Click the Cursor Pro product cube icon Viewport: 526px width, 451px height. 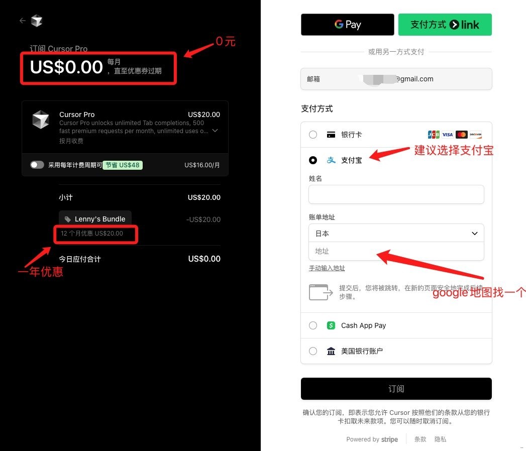click(41, 121)
